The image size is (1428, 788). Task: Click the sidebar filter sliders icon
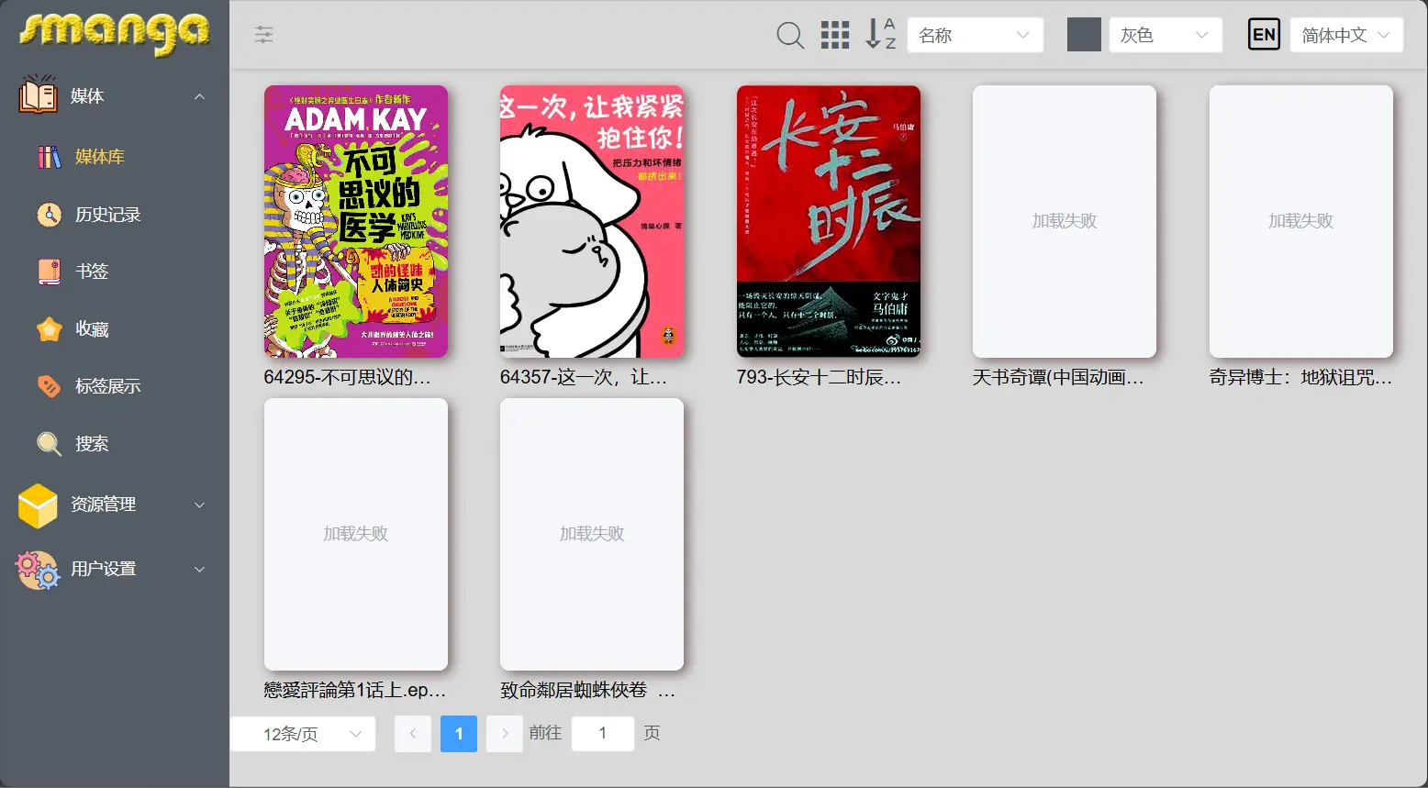coord(264,35)
